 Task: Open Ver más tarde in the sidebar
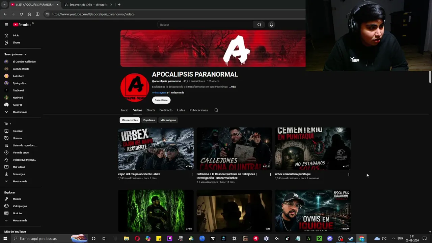[21, 153]
